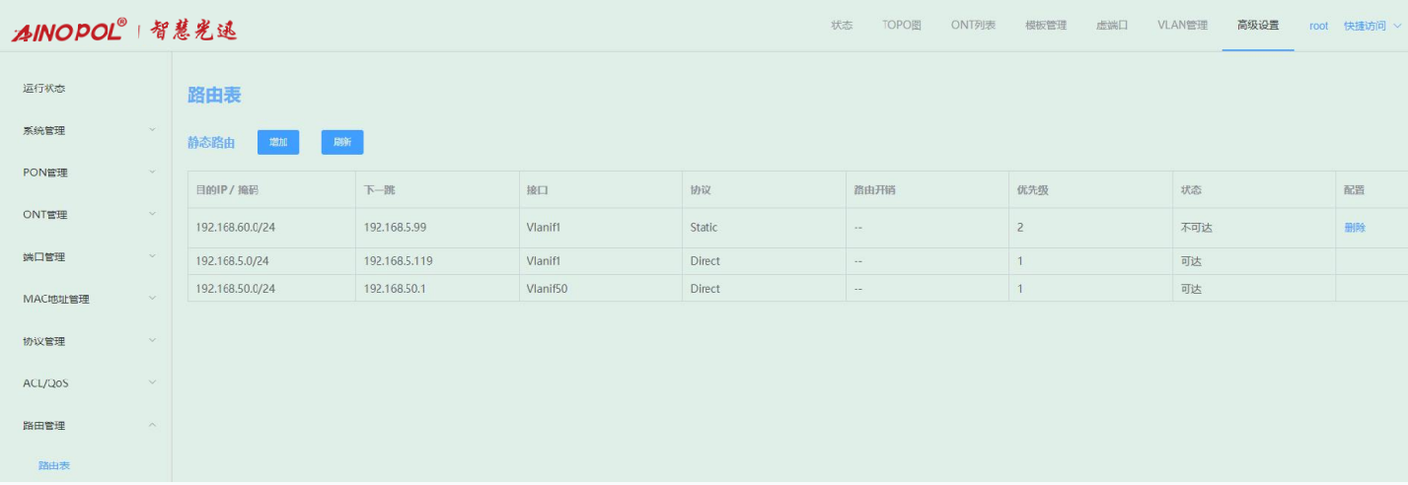The height and width of the screenshot is (485, 1408).
Task: Click the 增加 button
Action: click(x=278, y=142)
